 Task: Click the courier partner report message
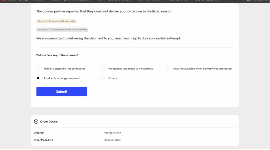coord(104,12)
